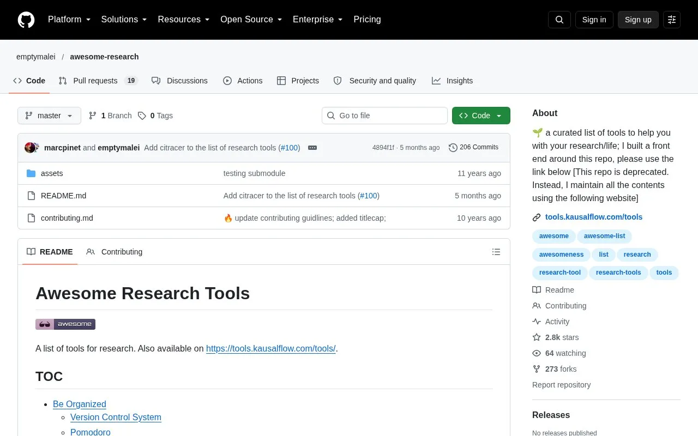Open the Pricing link

367,20
